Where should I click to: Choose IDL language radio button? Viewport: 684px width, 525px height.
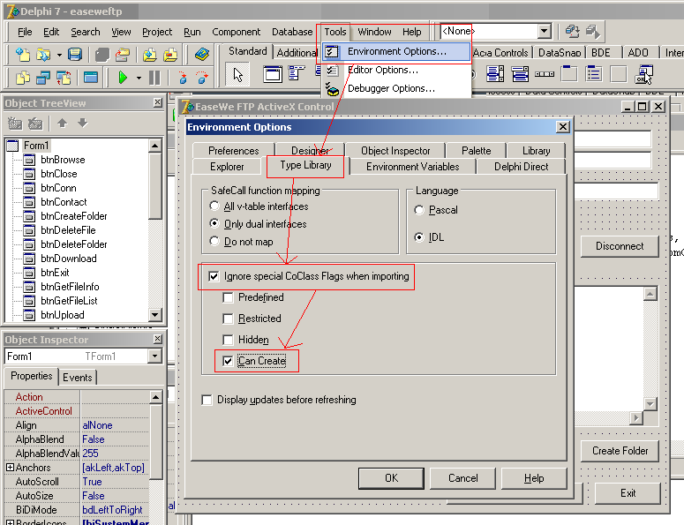click(419, 237)
